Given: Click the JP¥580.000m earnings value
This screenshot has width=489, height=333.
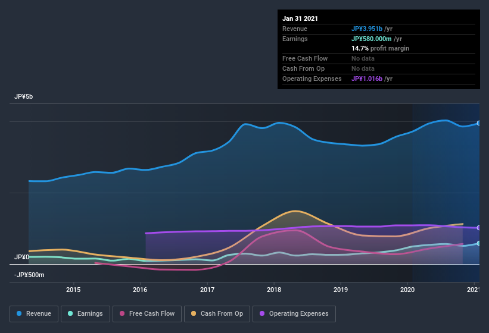Looking at the screenshot, I should [372, 39].
